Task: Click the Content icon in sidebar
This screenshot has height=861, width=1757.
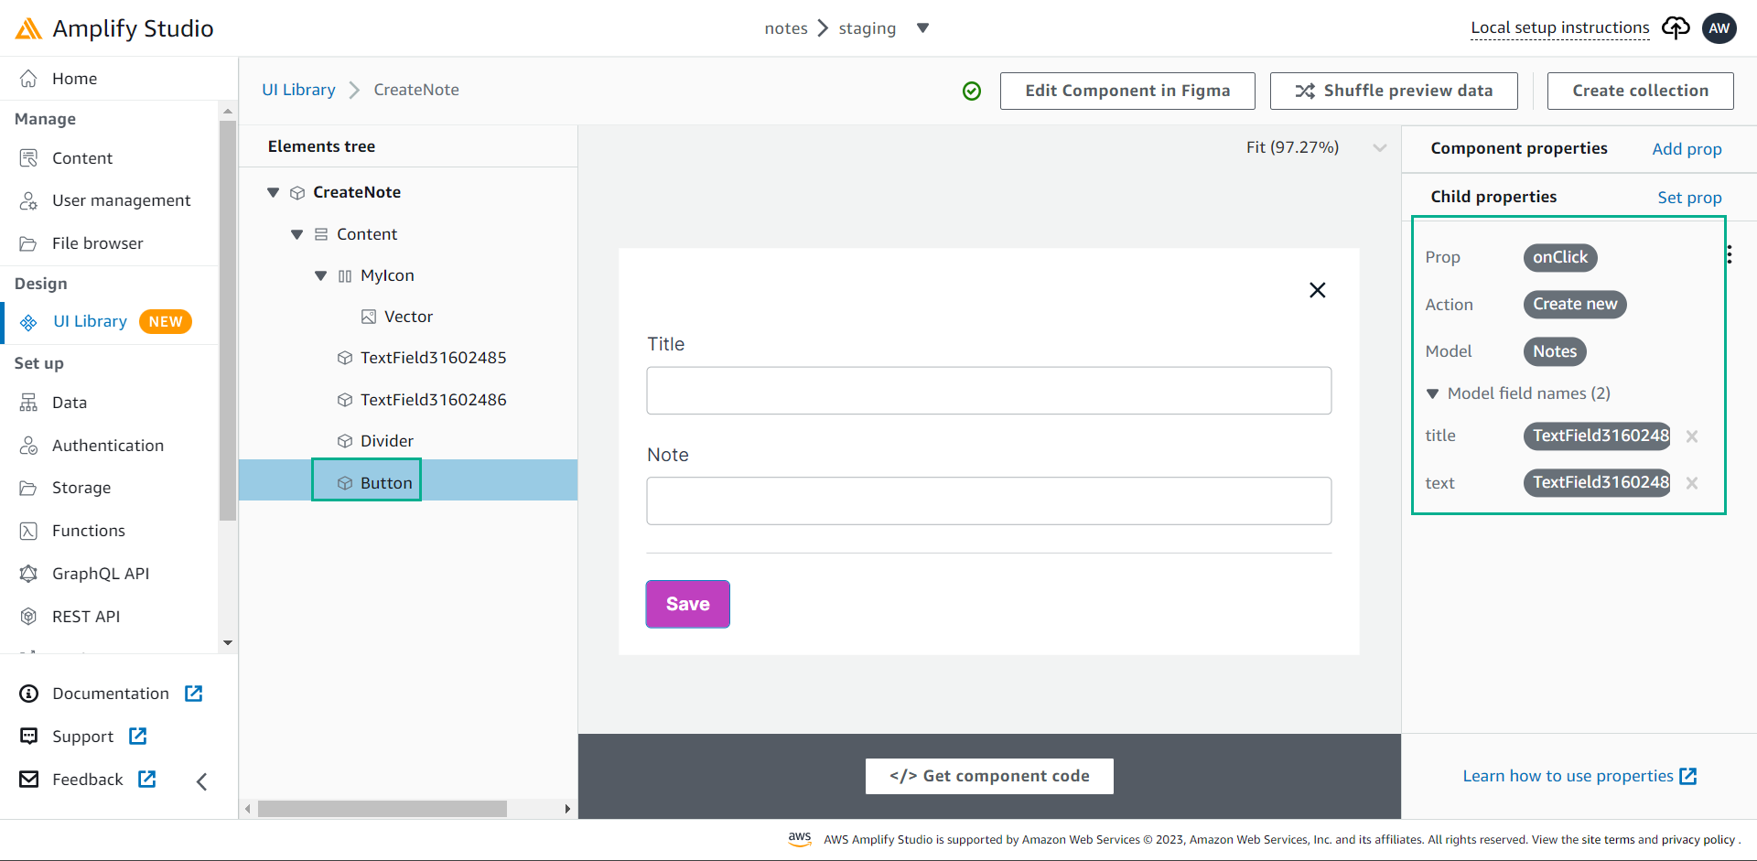Action: (28, 158)
